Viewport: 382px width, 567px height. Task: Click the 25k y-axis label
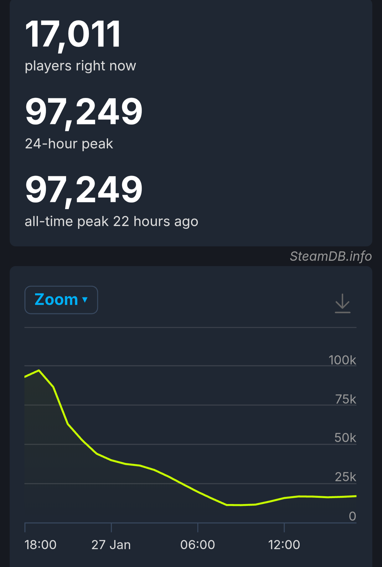[x=345, y=477]
